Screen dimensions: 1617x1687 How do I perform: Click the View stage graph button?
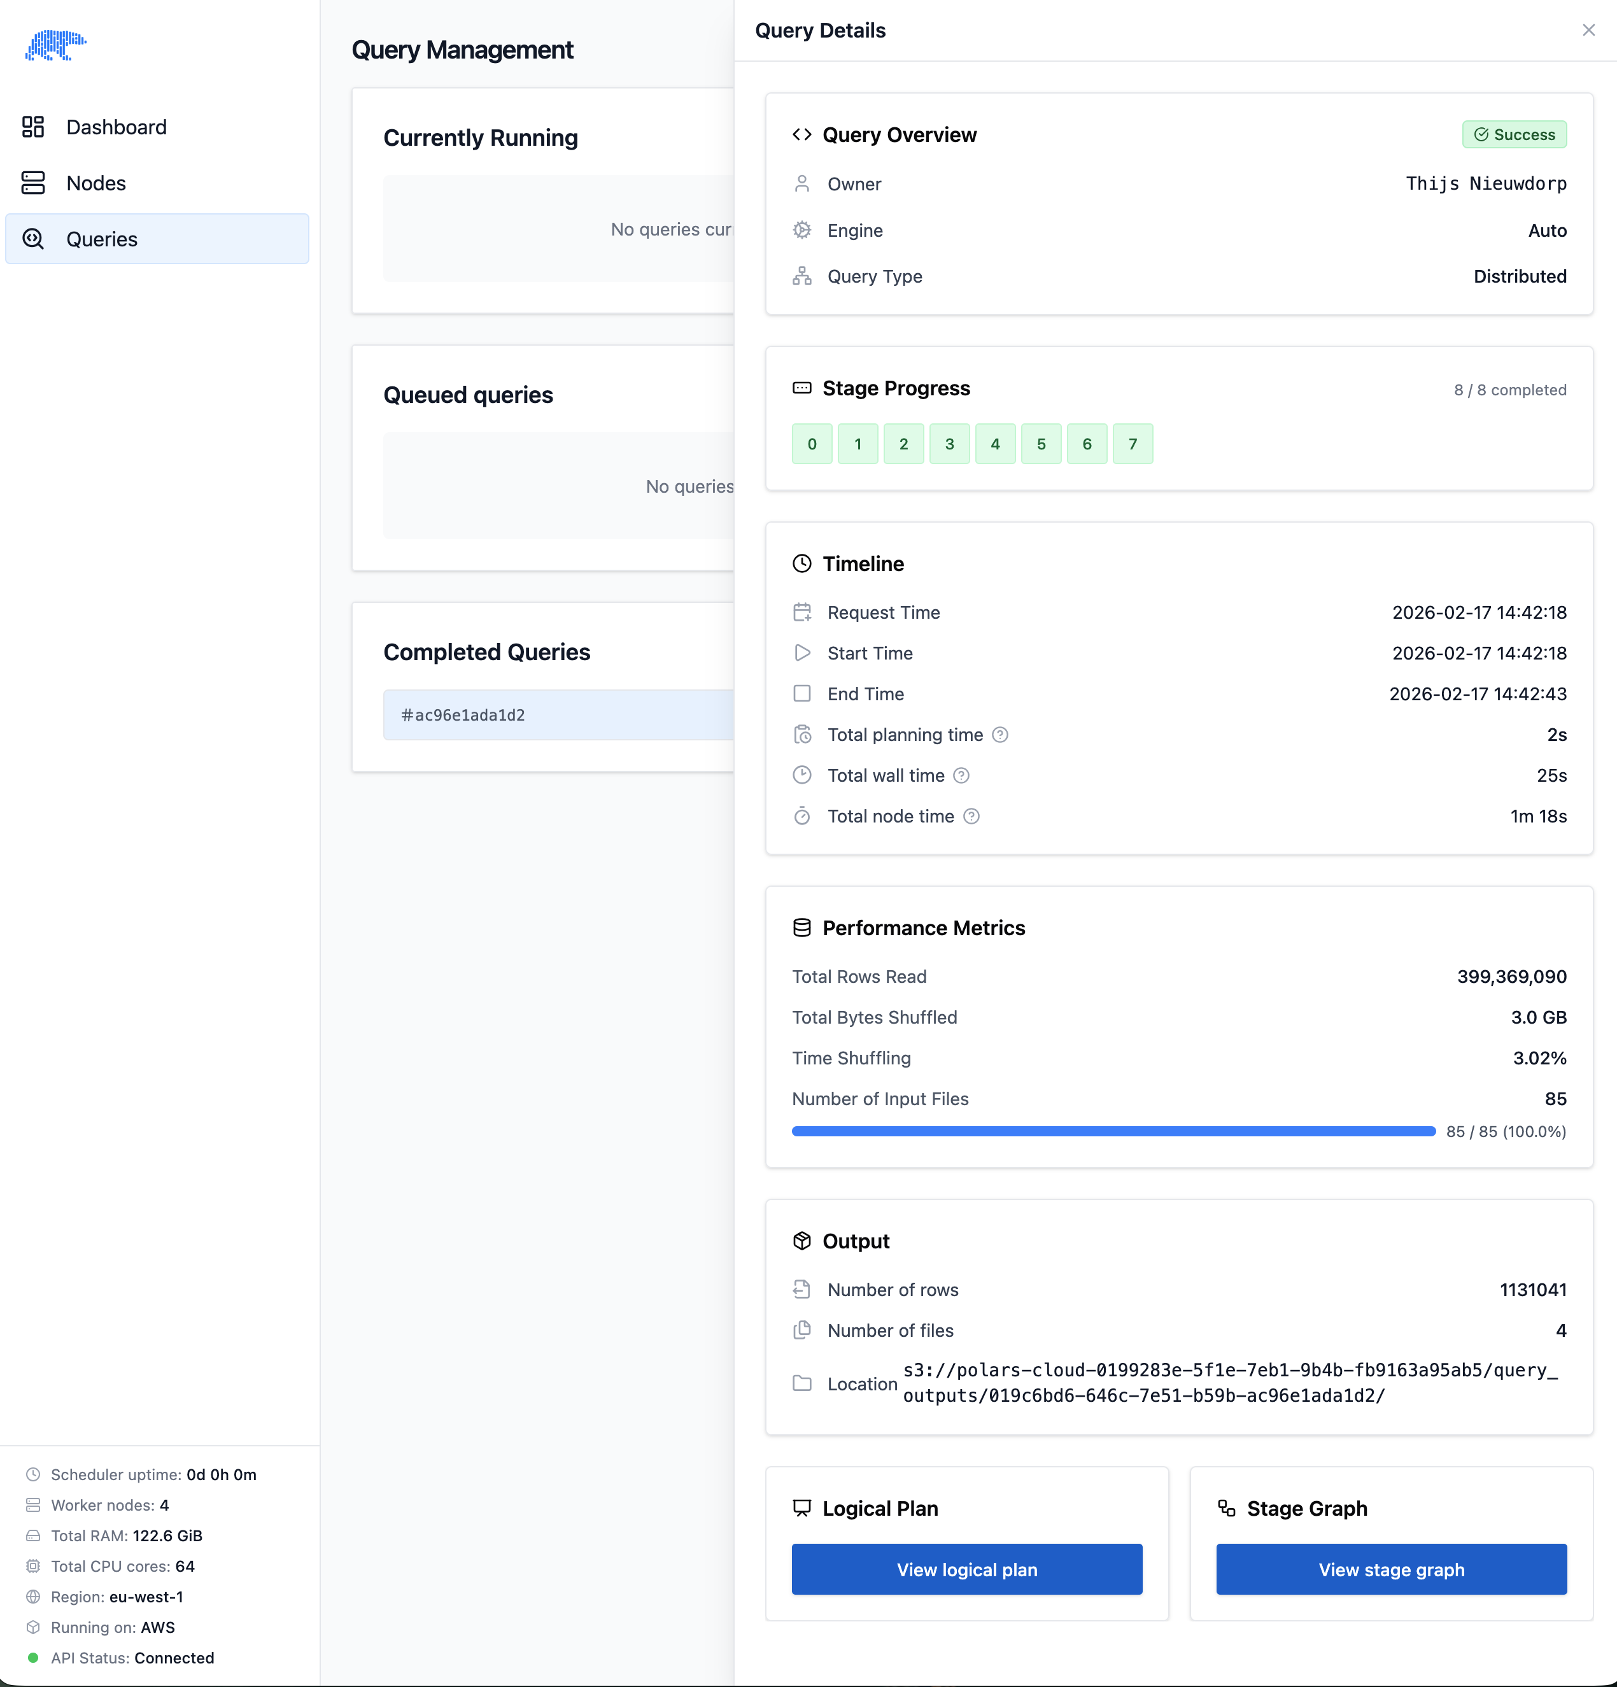1390,1569
